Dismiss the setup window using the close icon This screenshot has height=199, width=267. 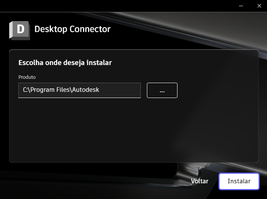[x=259, y=6]
